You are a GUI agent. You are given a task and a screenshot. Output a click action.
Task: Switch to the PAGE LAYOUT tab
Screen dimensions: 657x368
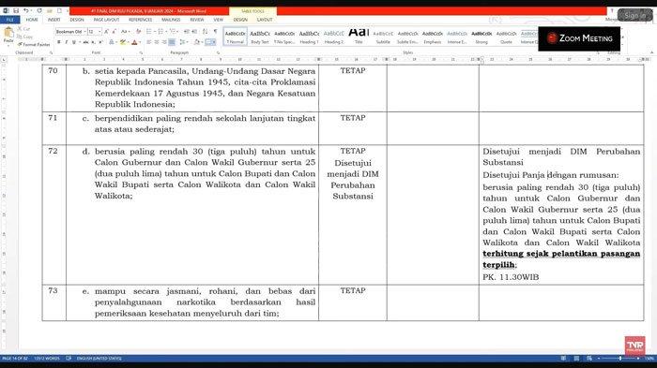pos(106,20)
